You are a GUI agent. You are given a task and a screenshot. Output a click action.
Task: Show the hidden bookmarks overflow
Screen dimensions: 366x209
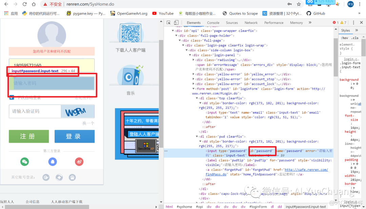(359, 14)
